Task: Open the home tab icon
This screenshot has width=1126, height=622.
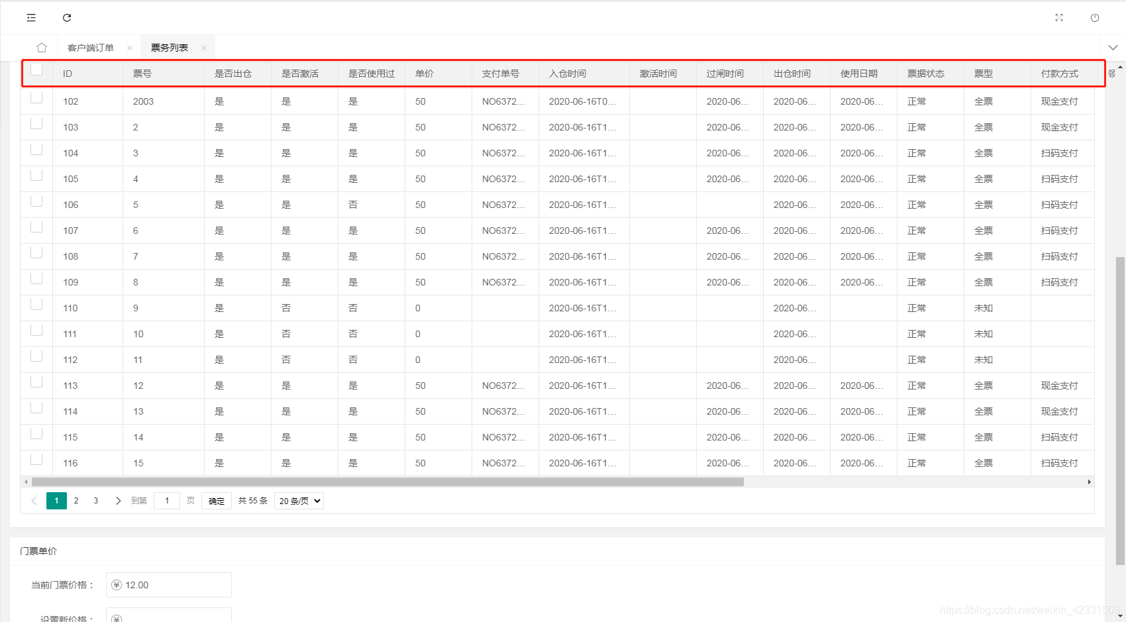Action: [x=42, y=48]
